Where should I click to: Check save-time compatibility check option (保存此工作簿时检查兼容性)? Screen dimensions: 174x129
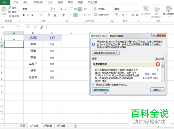(x=93, y=85)
